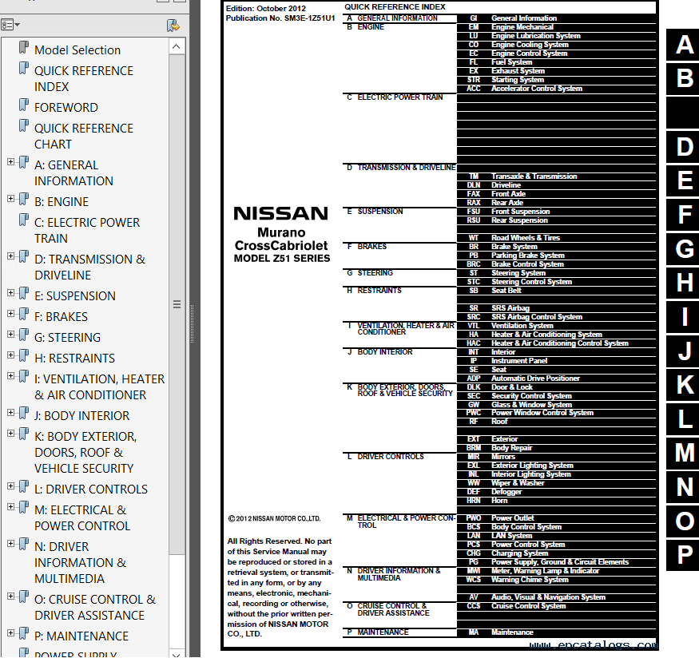Expand K: BODY EXTERIOR, DOORS, ROOF bookmark
The image size is (699, 658).
(x=10, y=434)
